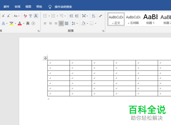Screen dimensions: 171x125
Task: Open the Paragraph dialog launcher
Action: coord(103,31)
